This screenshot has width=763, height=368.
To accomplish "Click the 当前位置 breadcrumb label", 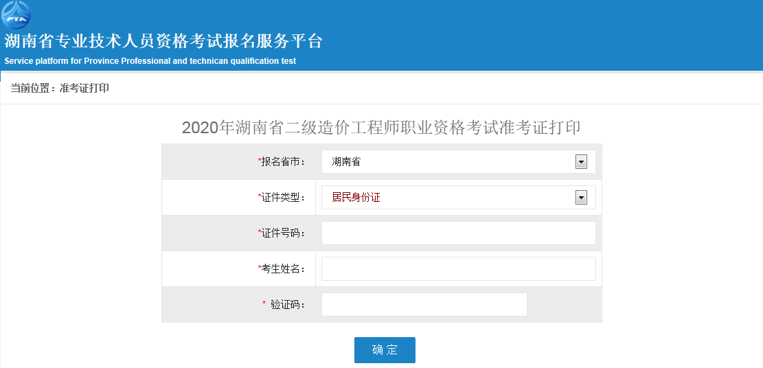I will (30, 88).
